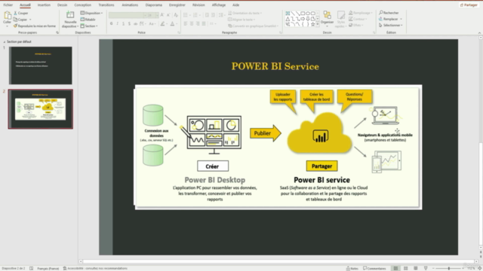Collapse Section par défaut
The height and width of the screenshot is (271, 483).
click(x=5, y=41)
